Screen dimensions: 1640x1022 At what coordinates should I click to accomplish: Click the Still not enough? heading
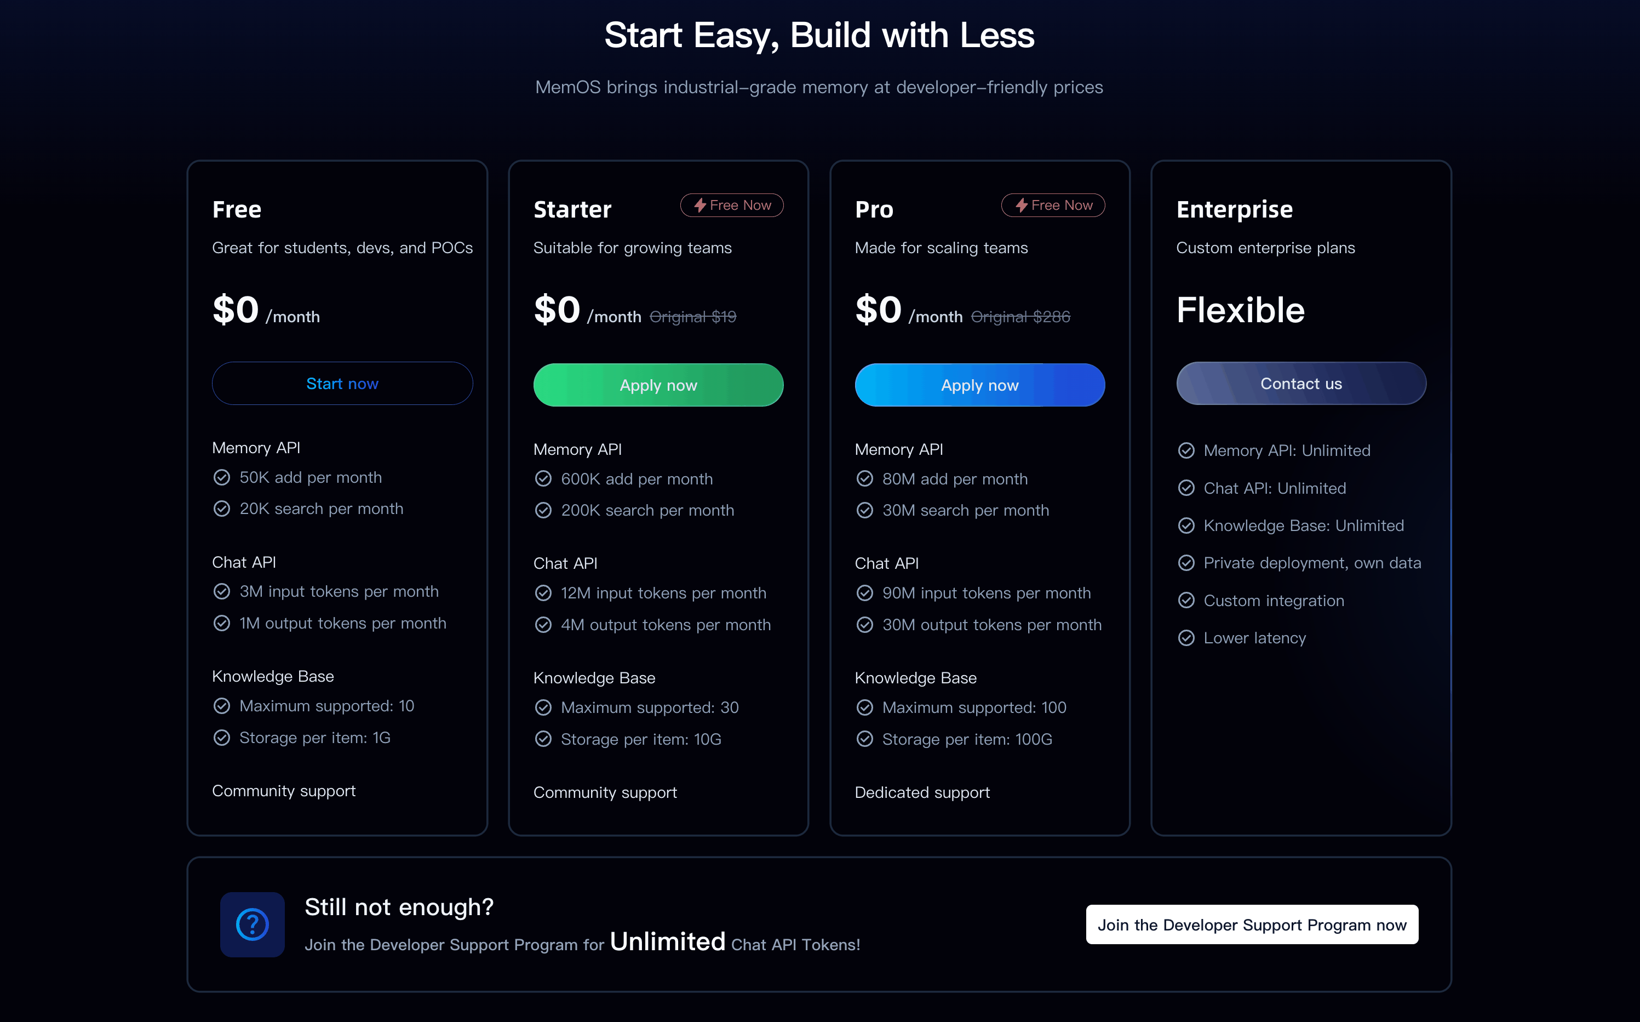click(399, 906)
